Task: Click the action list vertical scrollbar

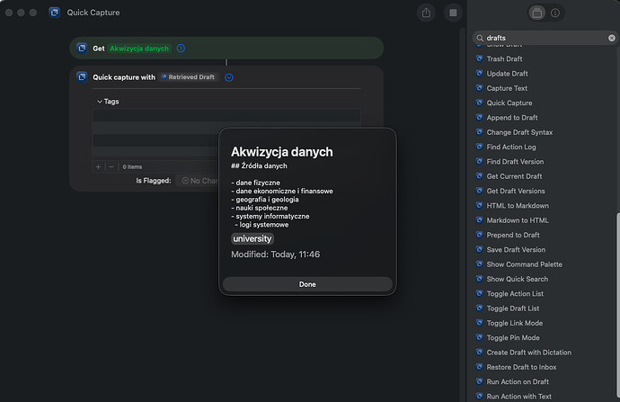Action: point(617,307)
